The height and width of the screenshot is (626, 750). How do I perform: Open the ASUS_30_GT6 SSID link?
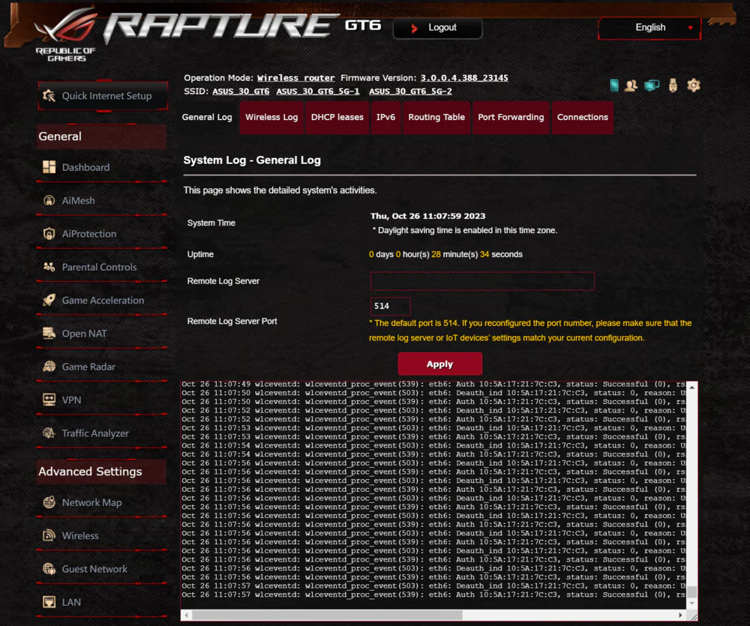241,91
